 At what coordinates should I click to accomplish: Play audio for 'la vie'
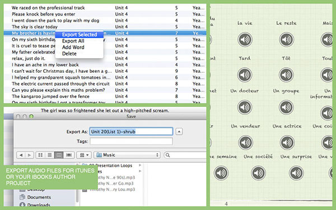pyautogui.click(x=245, y=39)
